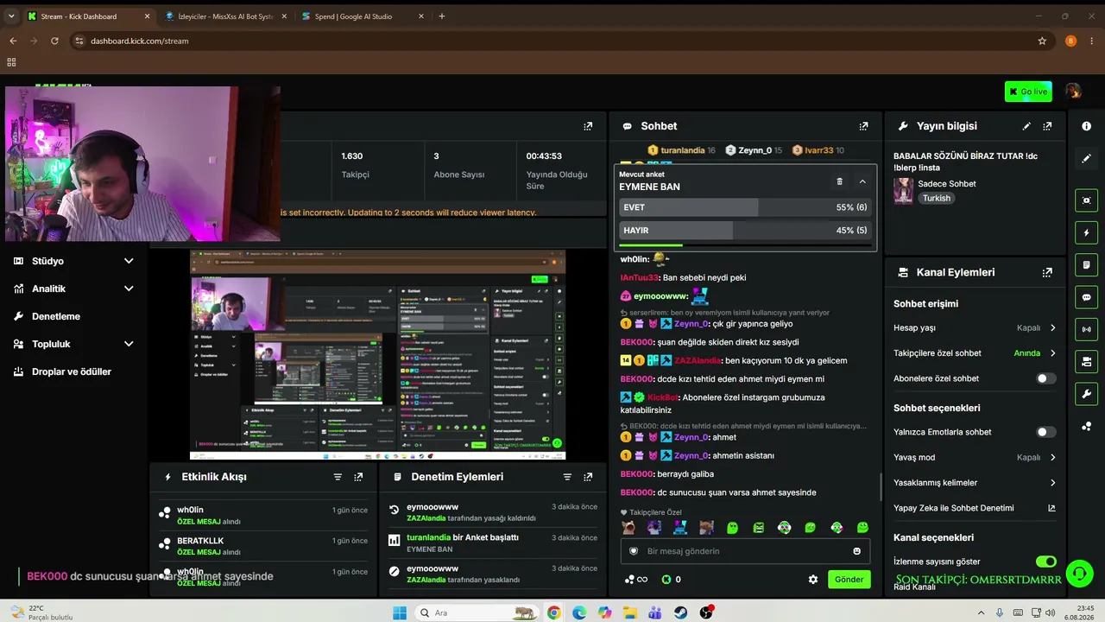Click the user avatar next to Go live
The height and width of the screenshot is (622, 1105).
click(1073, 92)
